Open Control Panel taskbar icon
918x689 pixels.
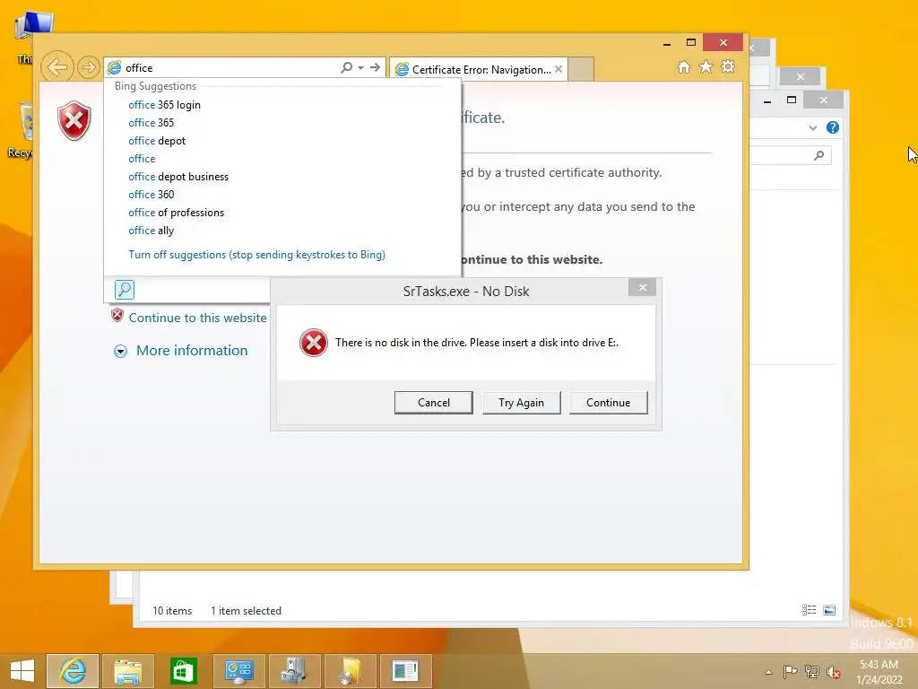tap(238, 671)
